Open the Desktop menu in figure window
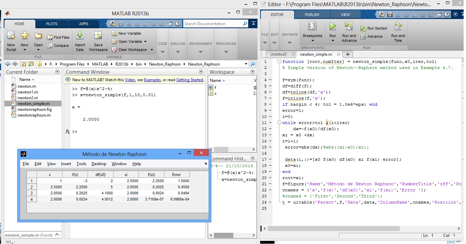The height and width of the screenshot is (244, 466). [98, 164]
